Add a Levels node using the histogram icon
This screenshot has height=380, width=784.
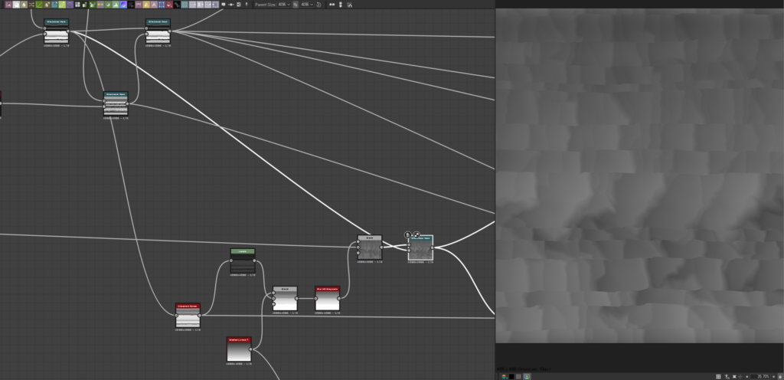pos(116,5)
